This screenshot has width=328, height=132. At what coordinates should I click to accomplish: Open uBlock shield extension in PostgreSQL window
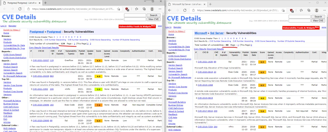[x=127, y=9]
